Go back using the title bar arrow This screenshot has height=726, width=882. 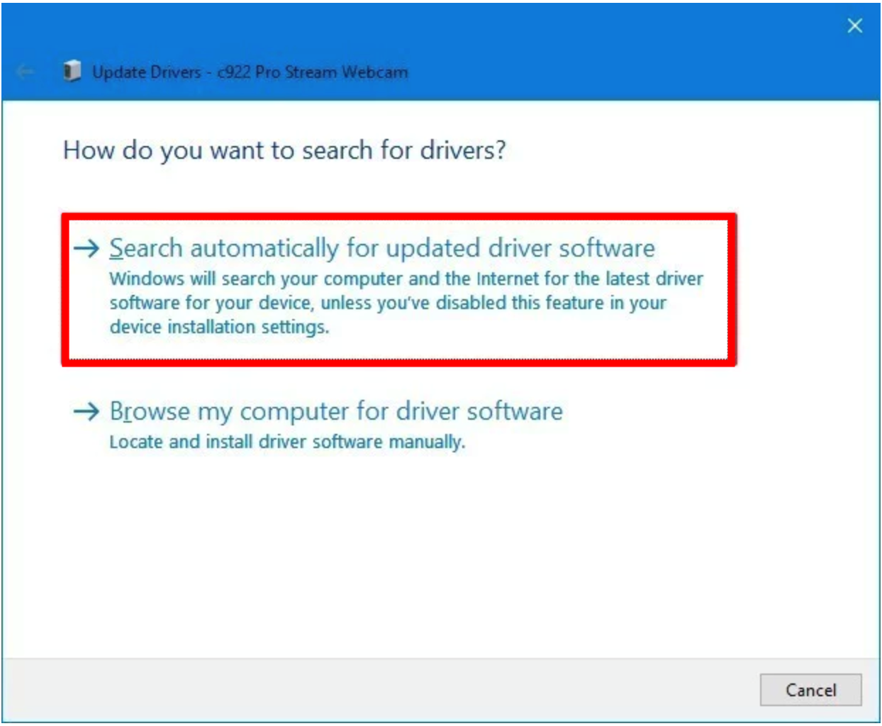(x=25, y=72)
